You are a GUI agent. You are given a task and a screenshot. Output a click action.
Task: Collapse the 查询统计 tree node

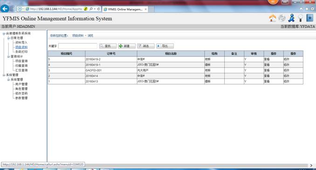(8, 57)
